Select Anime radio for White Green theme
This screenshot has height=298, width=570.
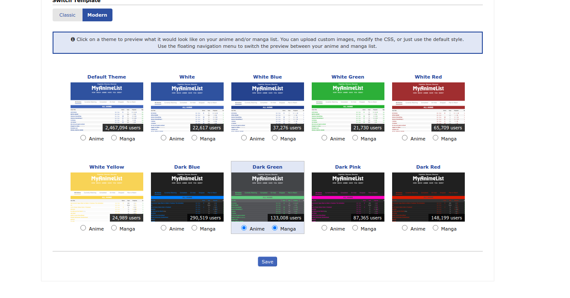[x=324, y=138]
